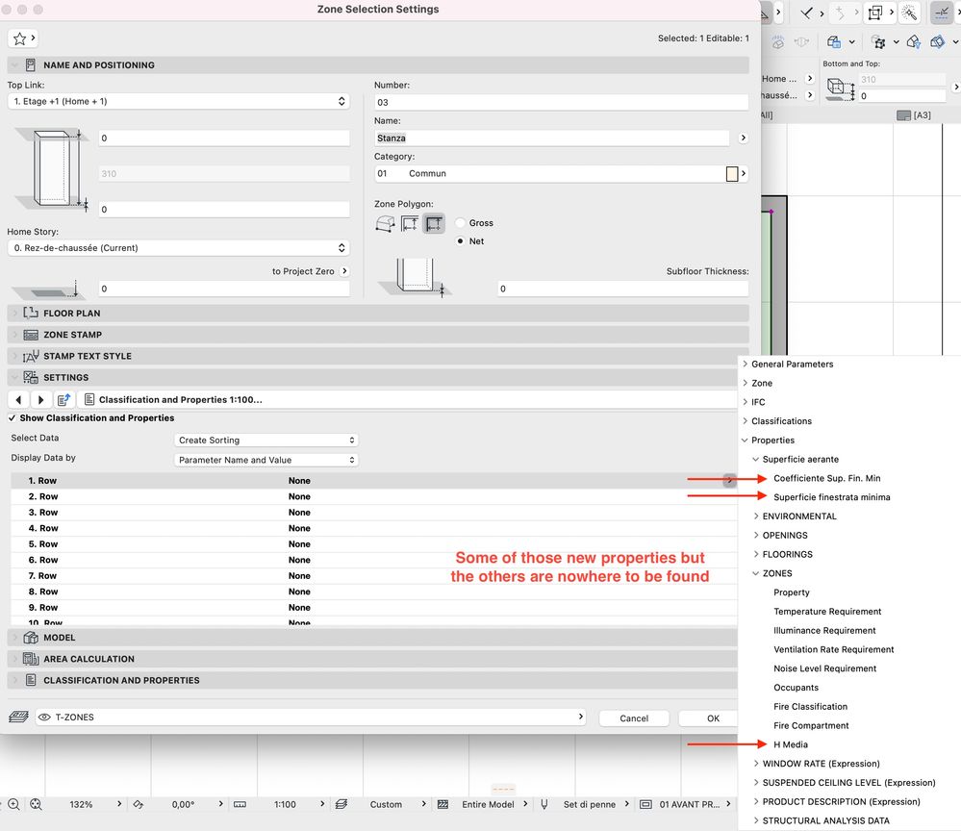Go to next settings page arrow
This screenshot has width=961, height=831.
click(41, 399)
